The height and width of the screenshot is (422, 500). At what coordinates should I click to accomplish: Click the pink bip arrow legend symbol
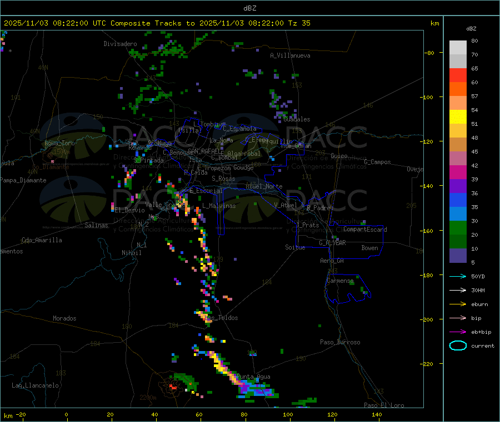point(458,318)
